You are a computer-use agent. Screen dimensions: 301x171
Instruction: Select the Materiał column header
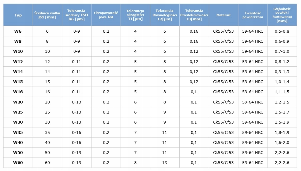(x=223, y=15)
